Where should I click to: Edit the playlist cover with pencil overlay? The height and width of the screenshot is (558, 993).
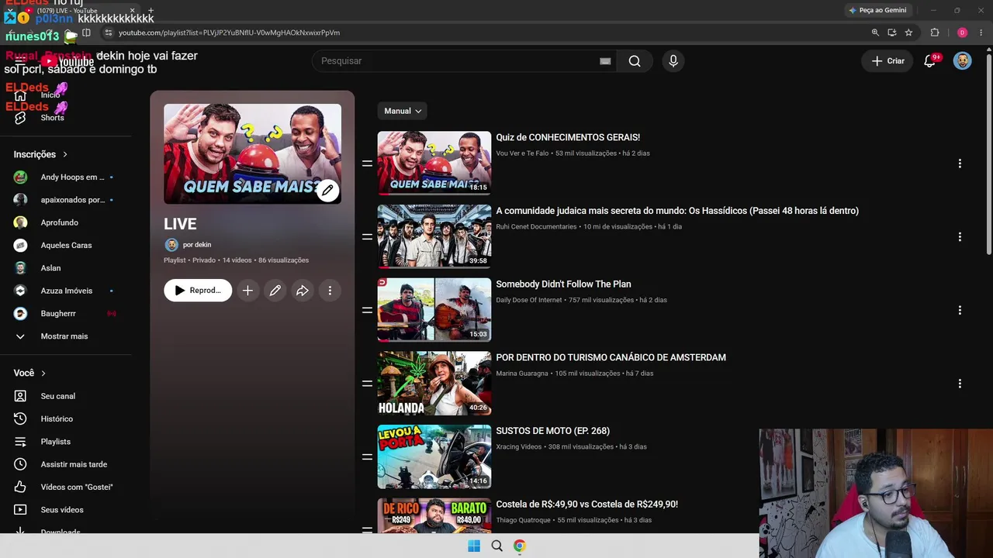[x=328, y=190]
